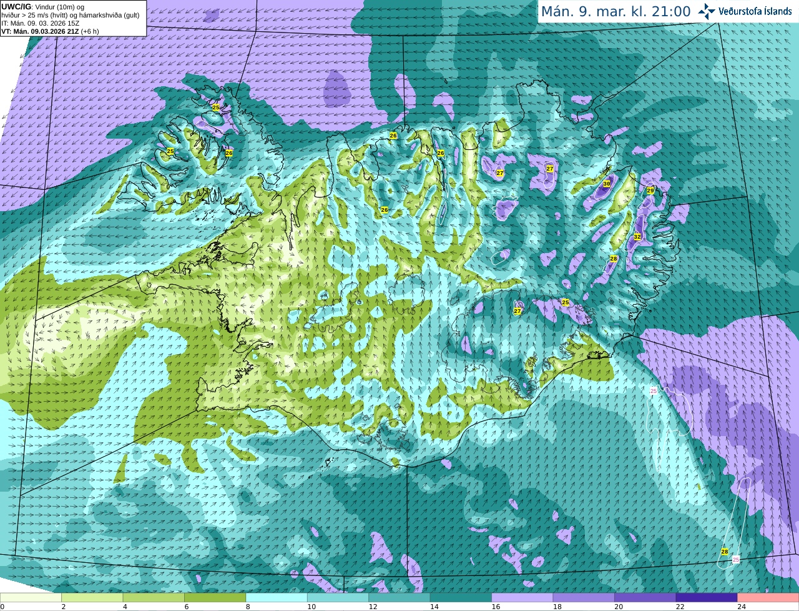Click the scale label 16
799x611 pixels.
[496, 607]
